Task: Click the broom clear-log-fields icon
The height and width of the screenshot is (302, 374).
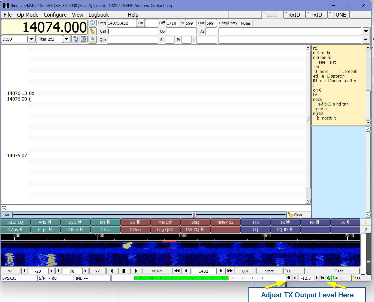Action: [x=93, y=31]
